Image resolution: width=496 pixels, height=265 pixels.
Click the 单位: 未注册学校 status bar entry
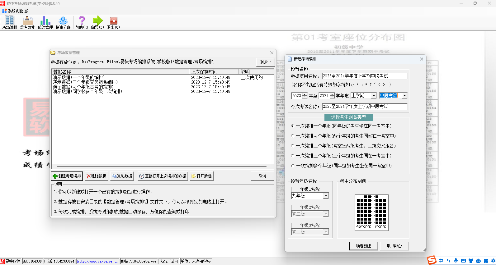coord(196,261)
